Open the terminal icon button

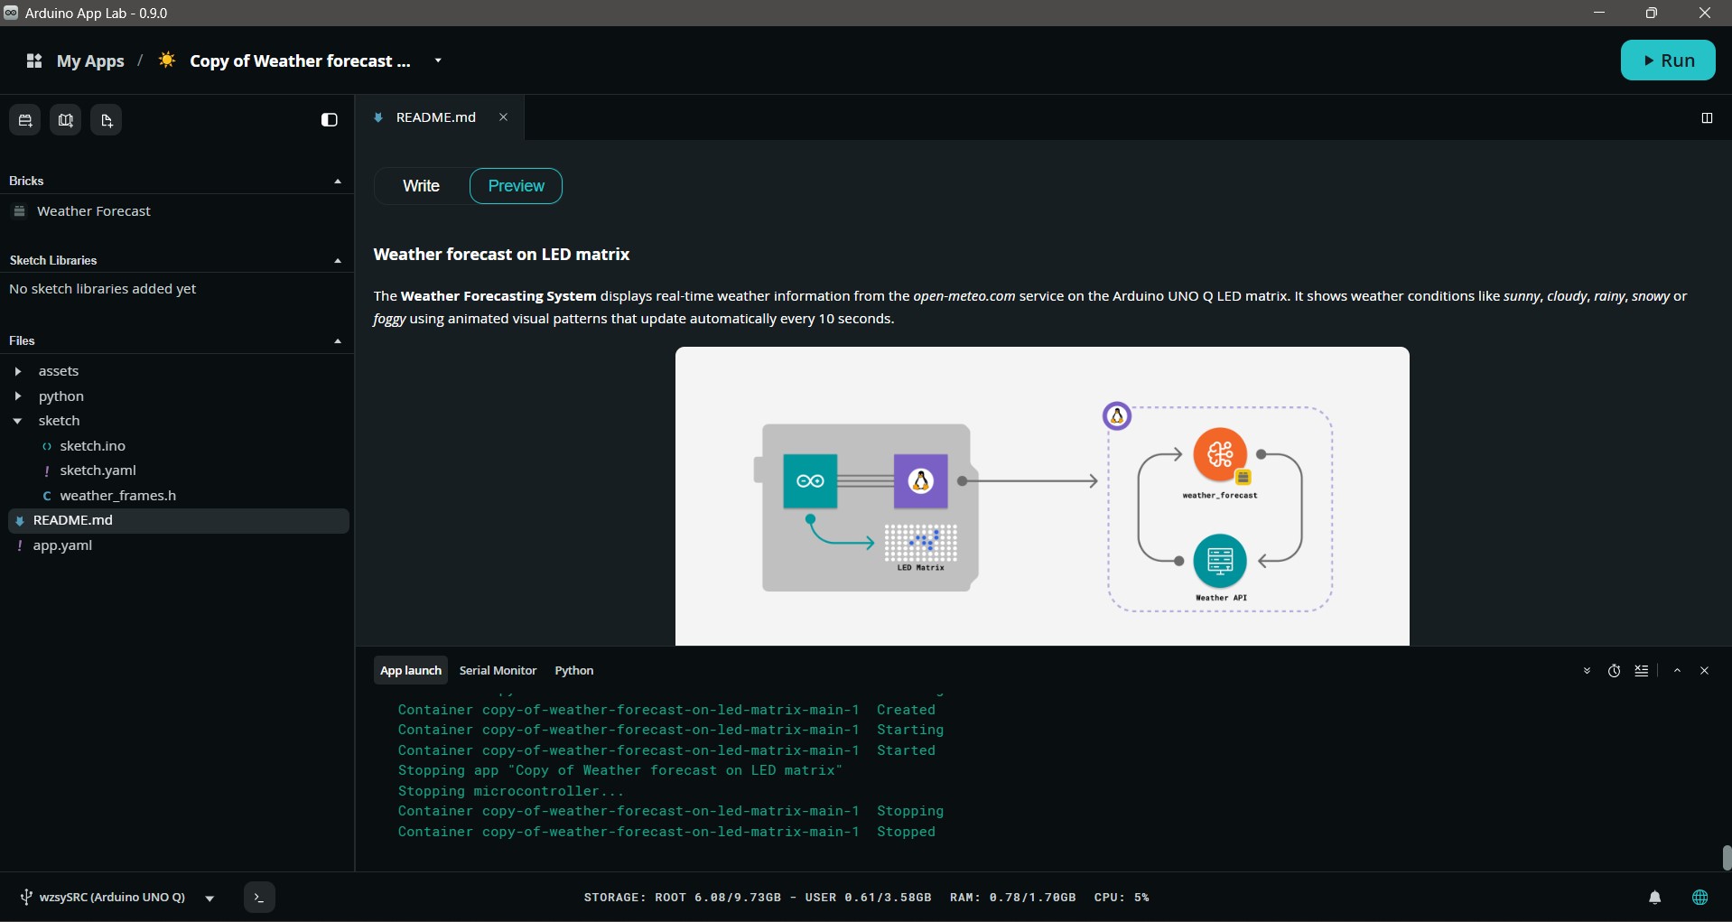(259, 898)
